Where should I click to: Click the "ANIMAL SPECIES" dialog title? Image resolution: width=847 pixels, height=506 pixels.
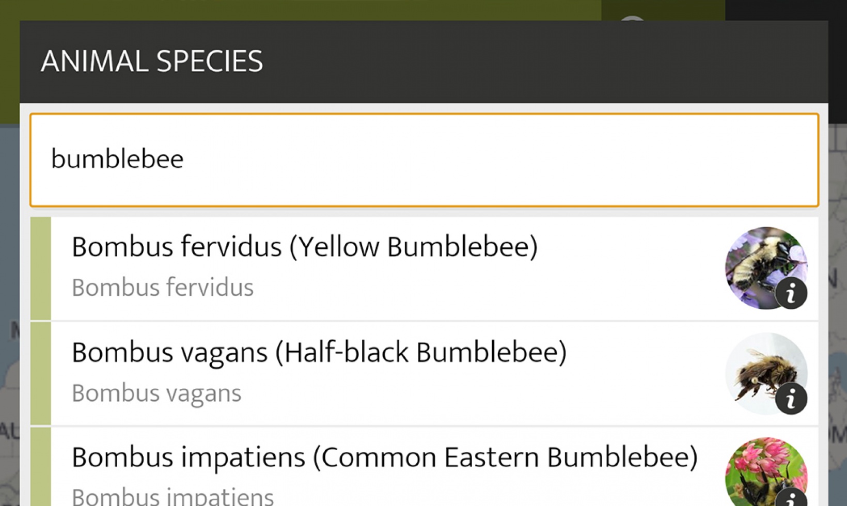(152, 61)
